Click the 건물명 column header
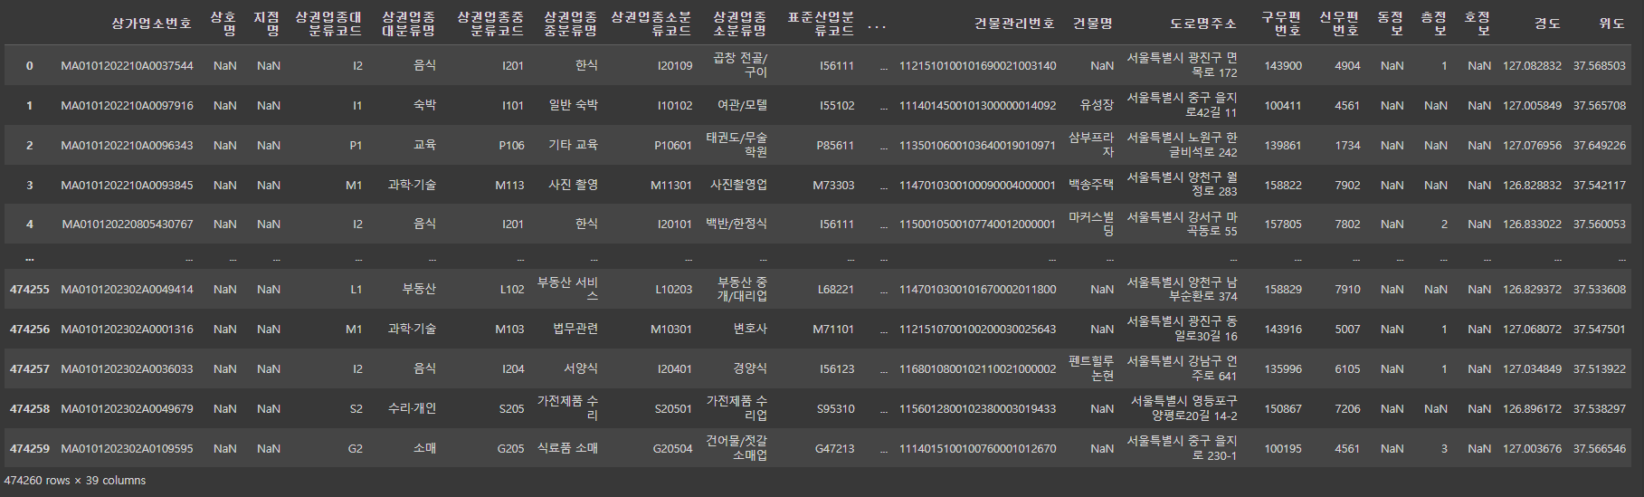The width and height of the screenshot is (1644, 497). click(1093, 24)
